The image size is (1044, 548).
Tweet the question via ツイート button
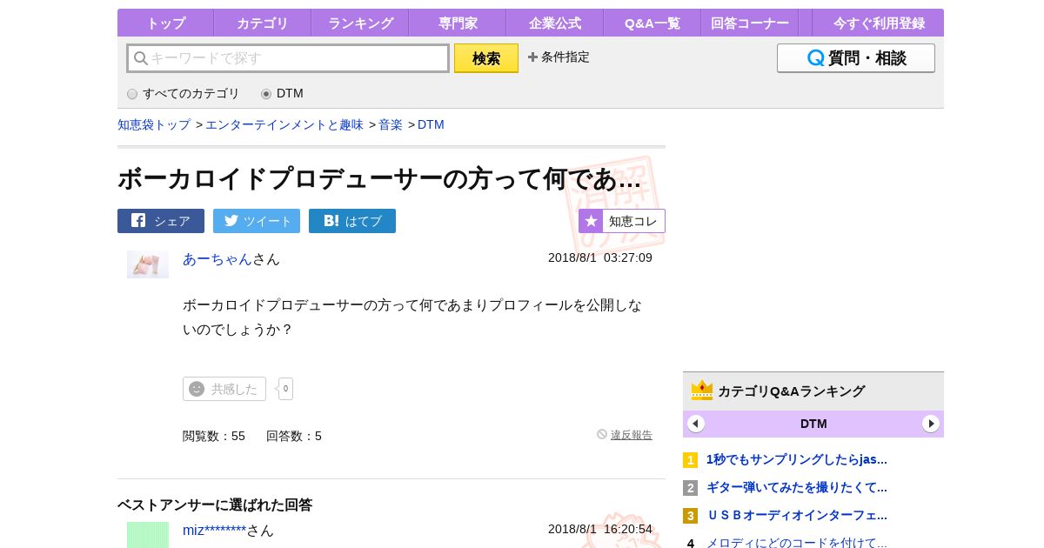[257, 221]
